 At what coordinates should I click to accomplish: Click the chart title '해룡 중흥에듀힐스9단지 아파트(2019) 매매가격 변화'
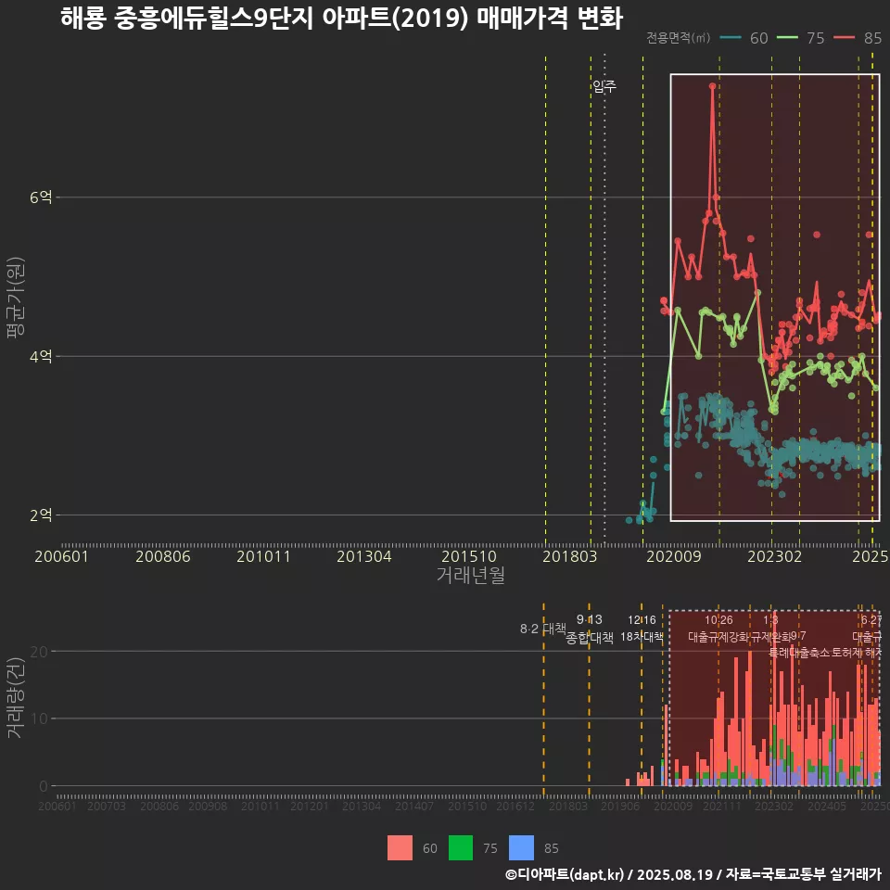[342, 19]
